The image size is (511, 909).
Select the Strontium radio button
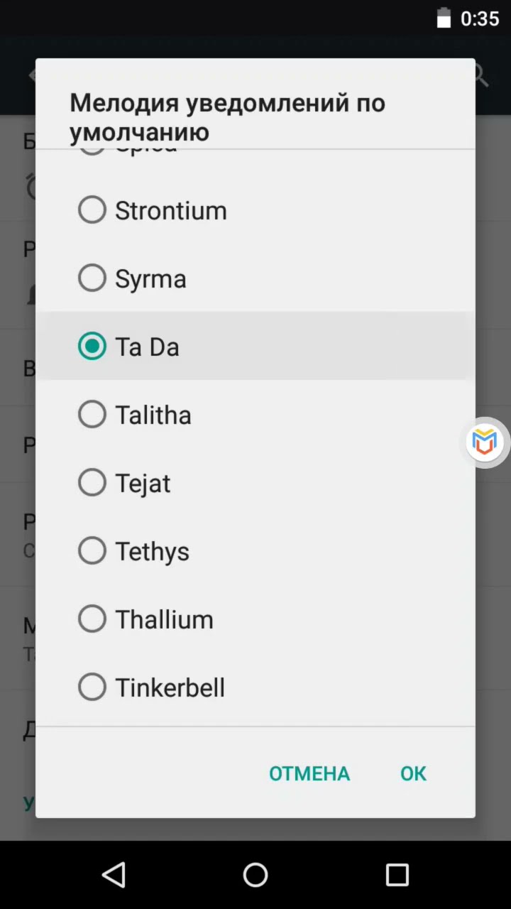(92, 210)
